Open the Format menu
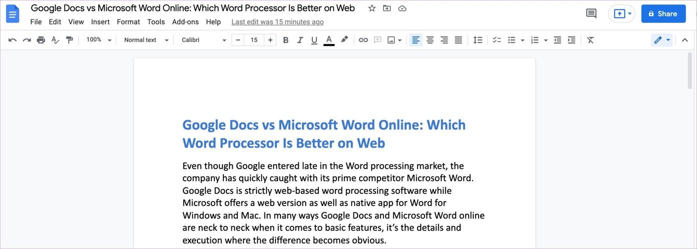Screen dimensions: 697x249 129,22
